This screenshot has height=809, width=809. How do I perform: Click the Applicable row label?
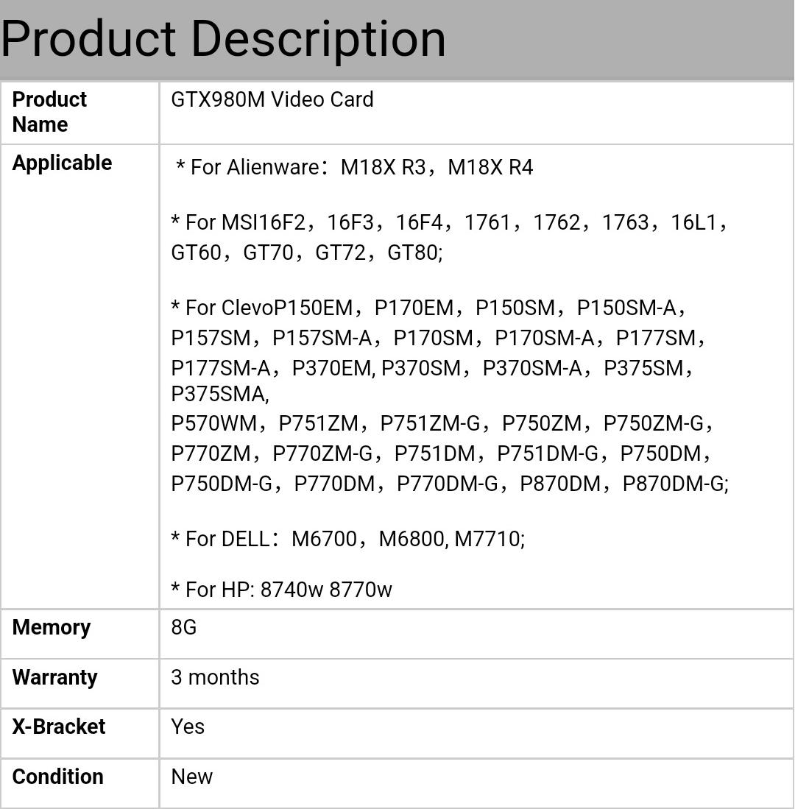(62, 163)
